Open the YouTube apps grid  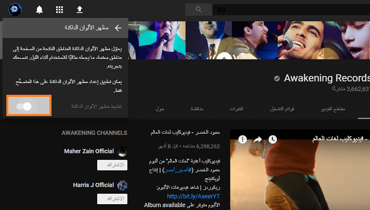pos(60,10)
